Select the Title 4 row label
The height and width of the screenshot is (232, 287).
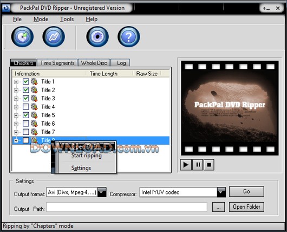(48, 107)
